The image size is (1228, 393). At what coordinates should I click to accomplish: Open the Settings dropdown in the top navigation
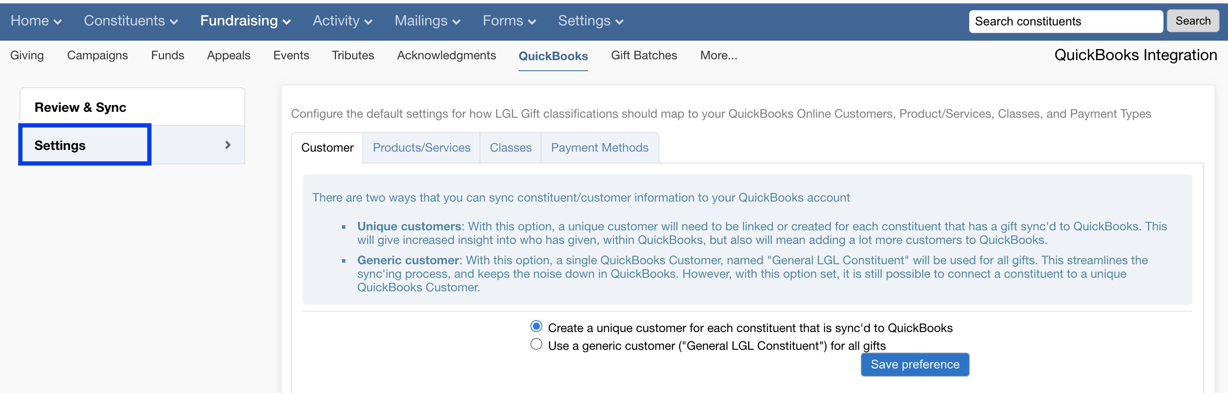(x=590, y=21)
